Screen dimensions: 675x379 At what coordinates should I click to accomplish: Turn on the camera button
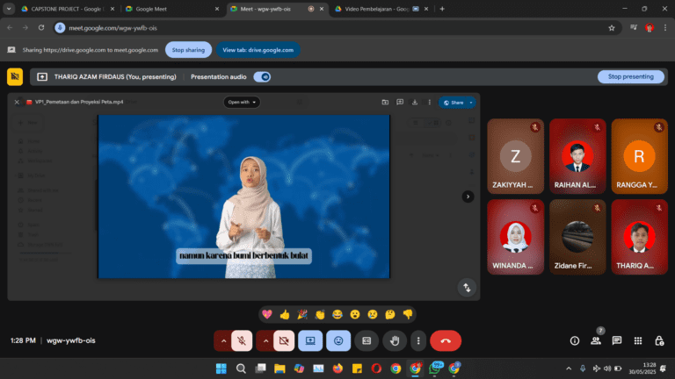[284, 340]
